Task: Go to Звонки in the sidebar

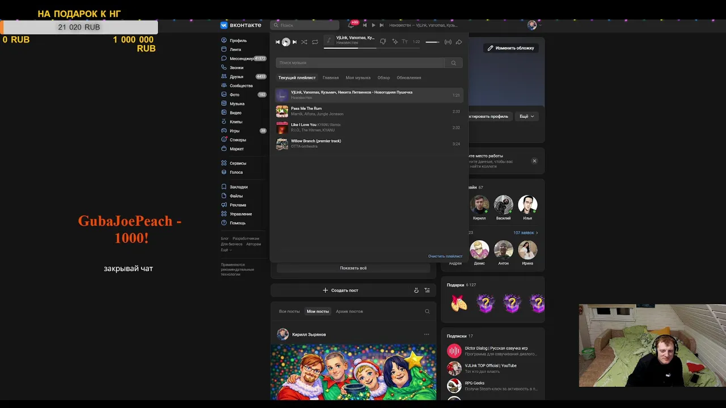Action: 233,68
